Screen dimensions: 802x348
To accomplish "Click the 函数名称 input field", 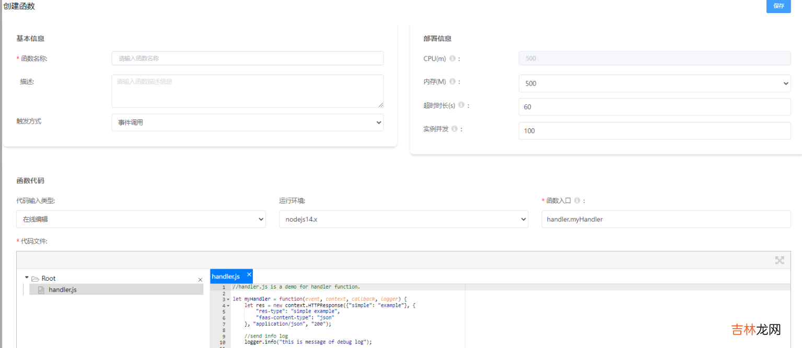I will 247,58.
